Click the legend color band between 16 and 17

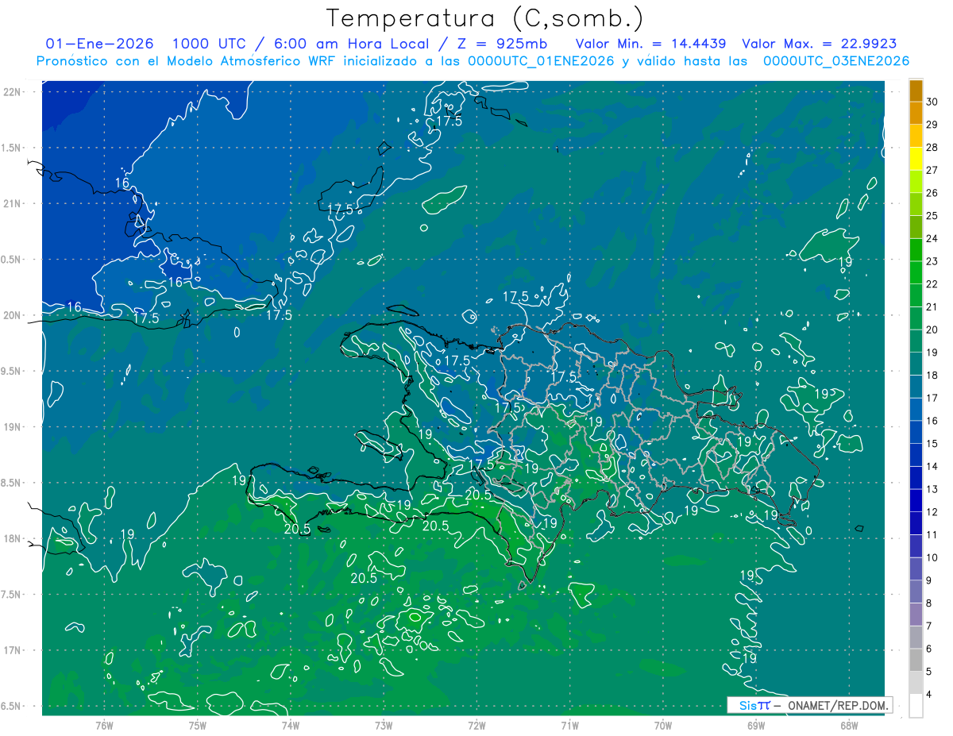(x=916, y=410)
